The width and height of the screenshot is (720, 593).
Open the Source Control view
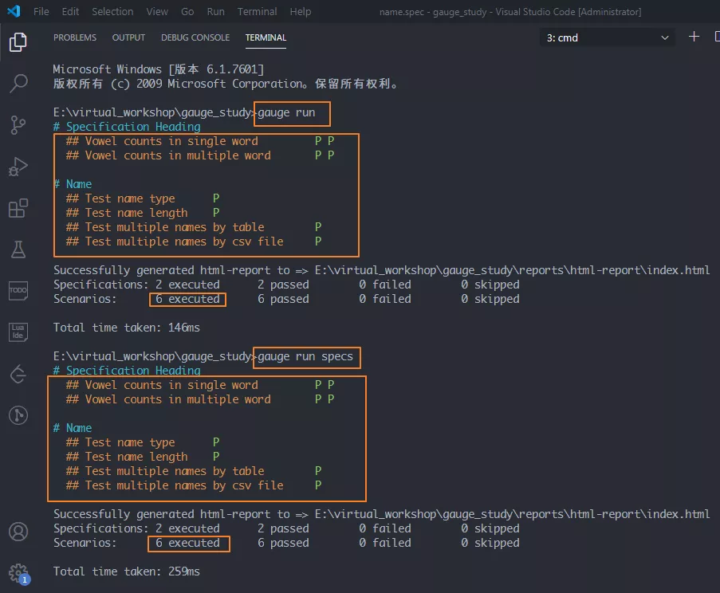(18, 125)
